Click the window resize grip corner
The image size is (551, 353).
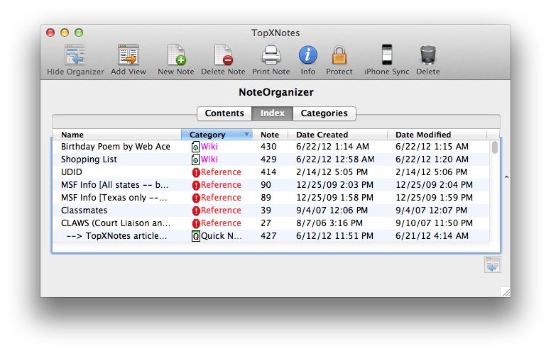click(x=506, y=292)
